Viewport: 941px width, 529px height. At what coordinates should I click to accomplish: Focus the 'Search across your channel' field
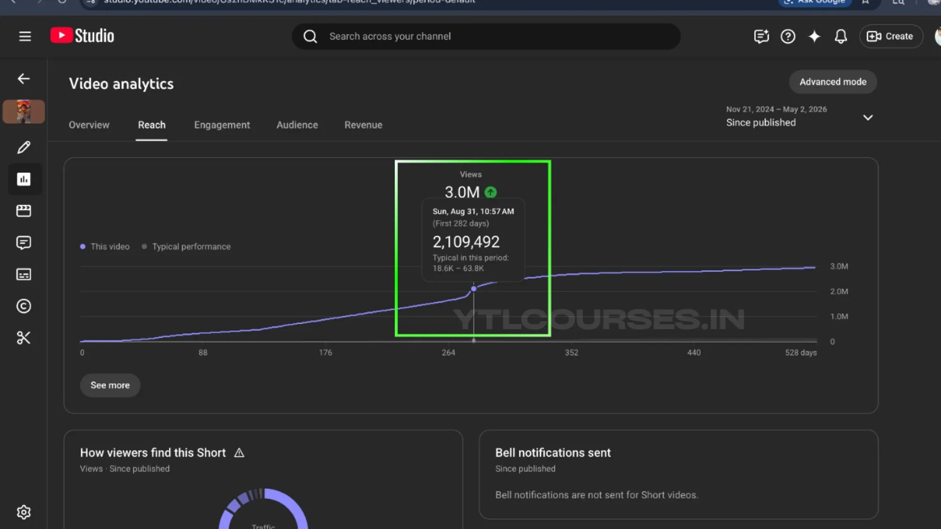pyautogui.click(x=486, y=36)
